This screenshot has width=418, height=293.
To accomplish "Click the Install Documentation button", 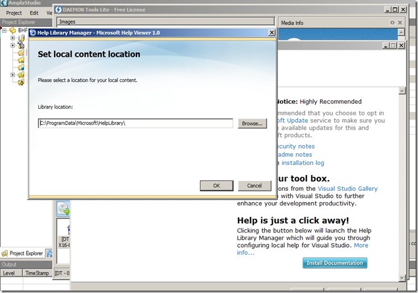I will (x=335, y=263).
